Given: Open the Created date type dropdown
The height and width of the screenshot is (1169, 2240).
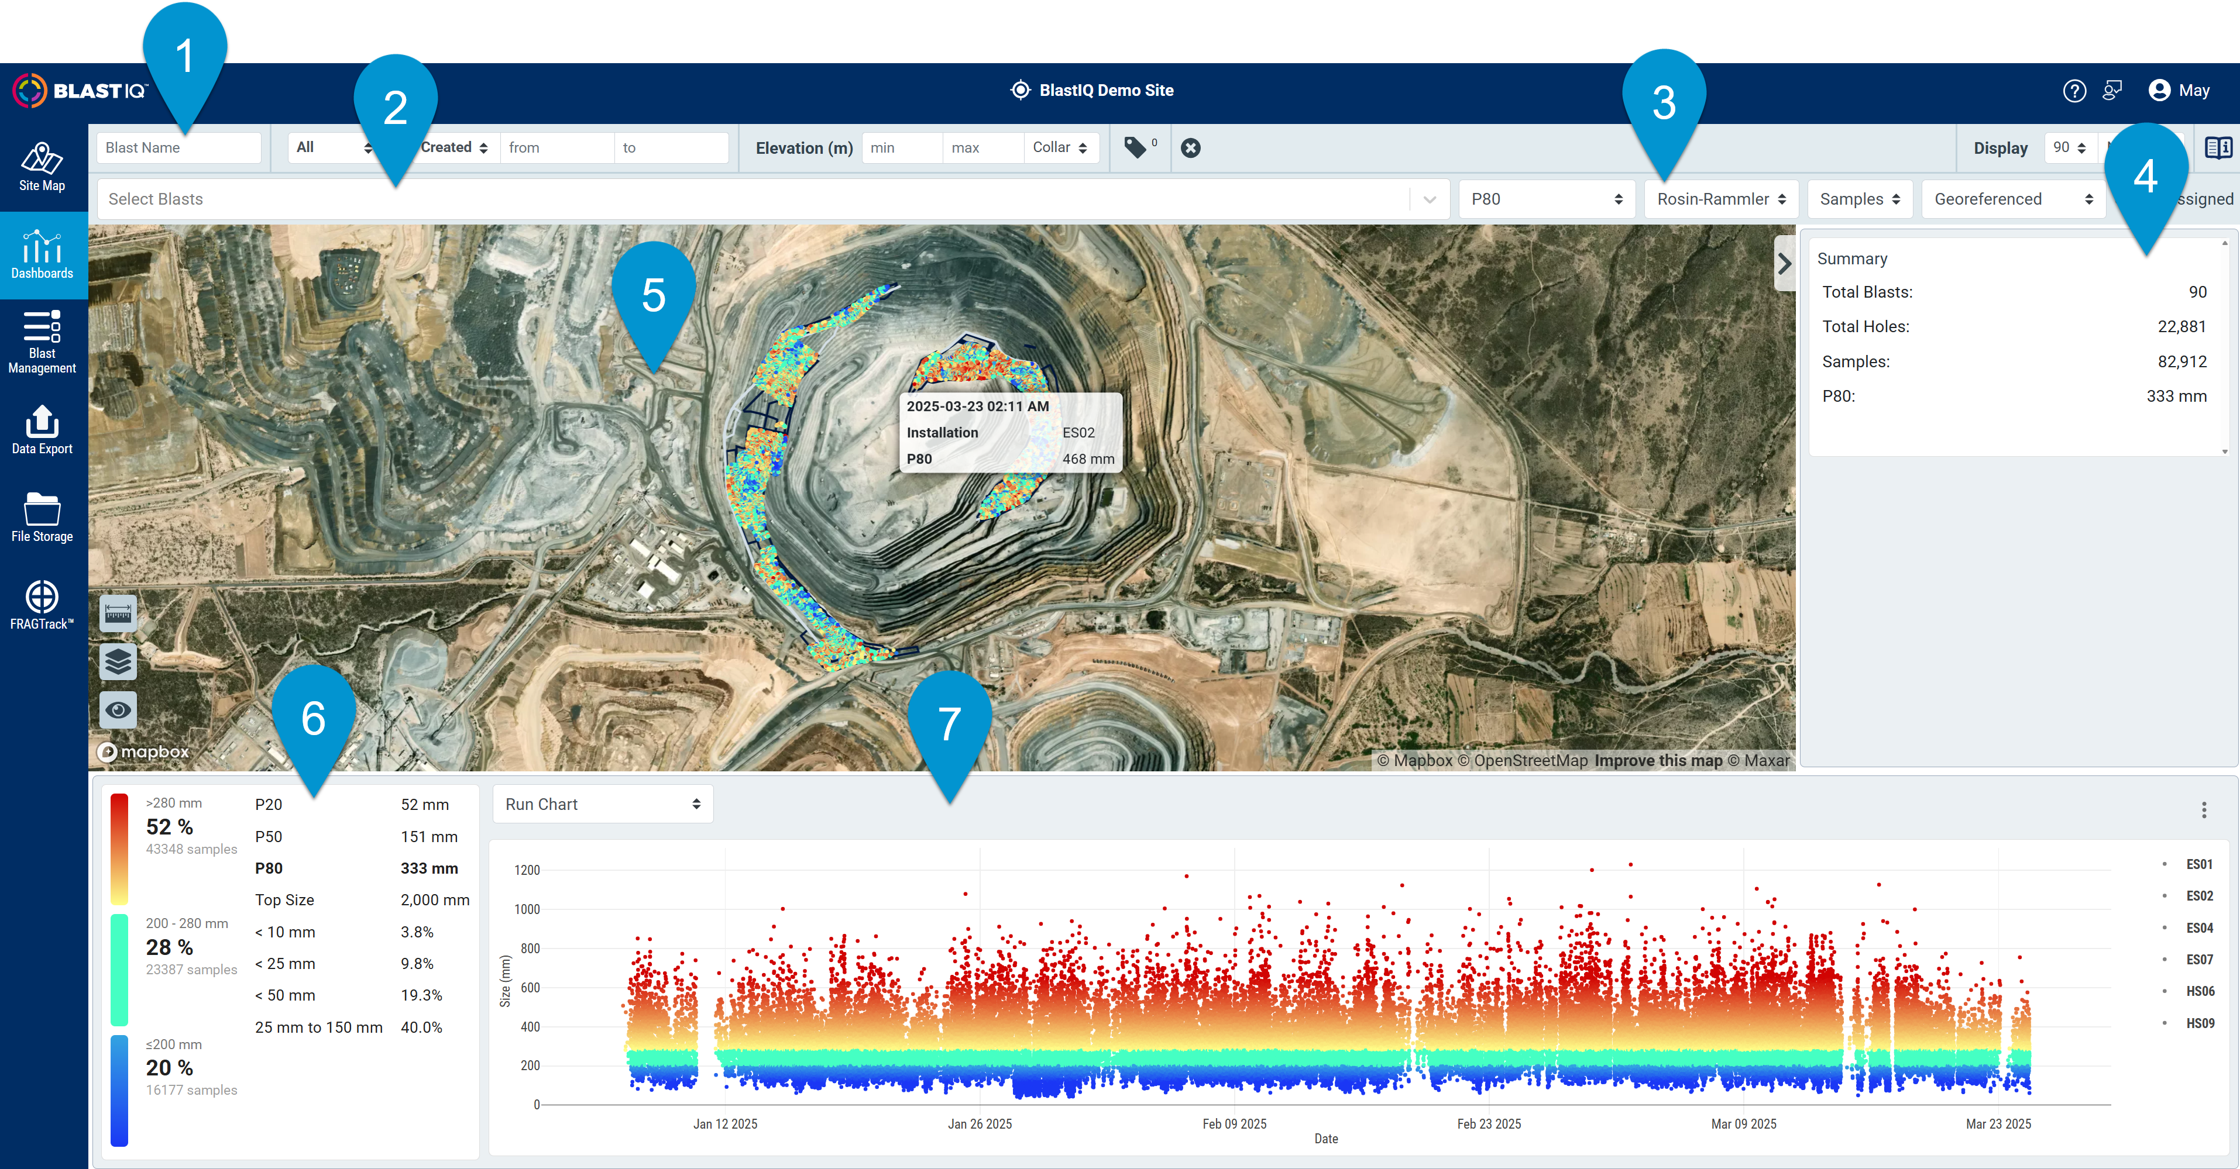Looking at the screenshot, I should (x=454, y=148).
